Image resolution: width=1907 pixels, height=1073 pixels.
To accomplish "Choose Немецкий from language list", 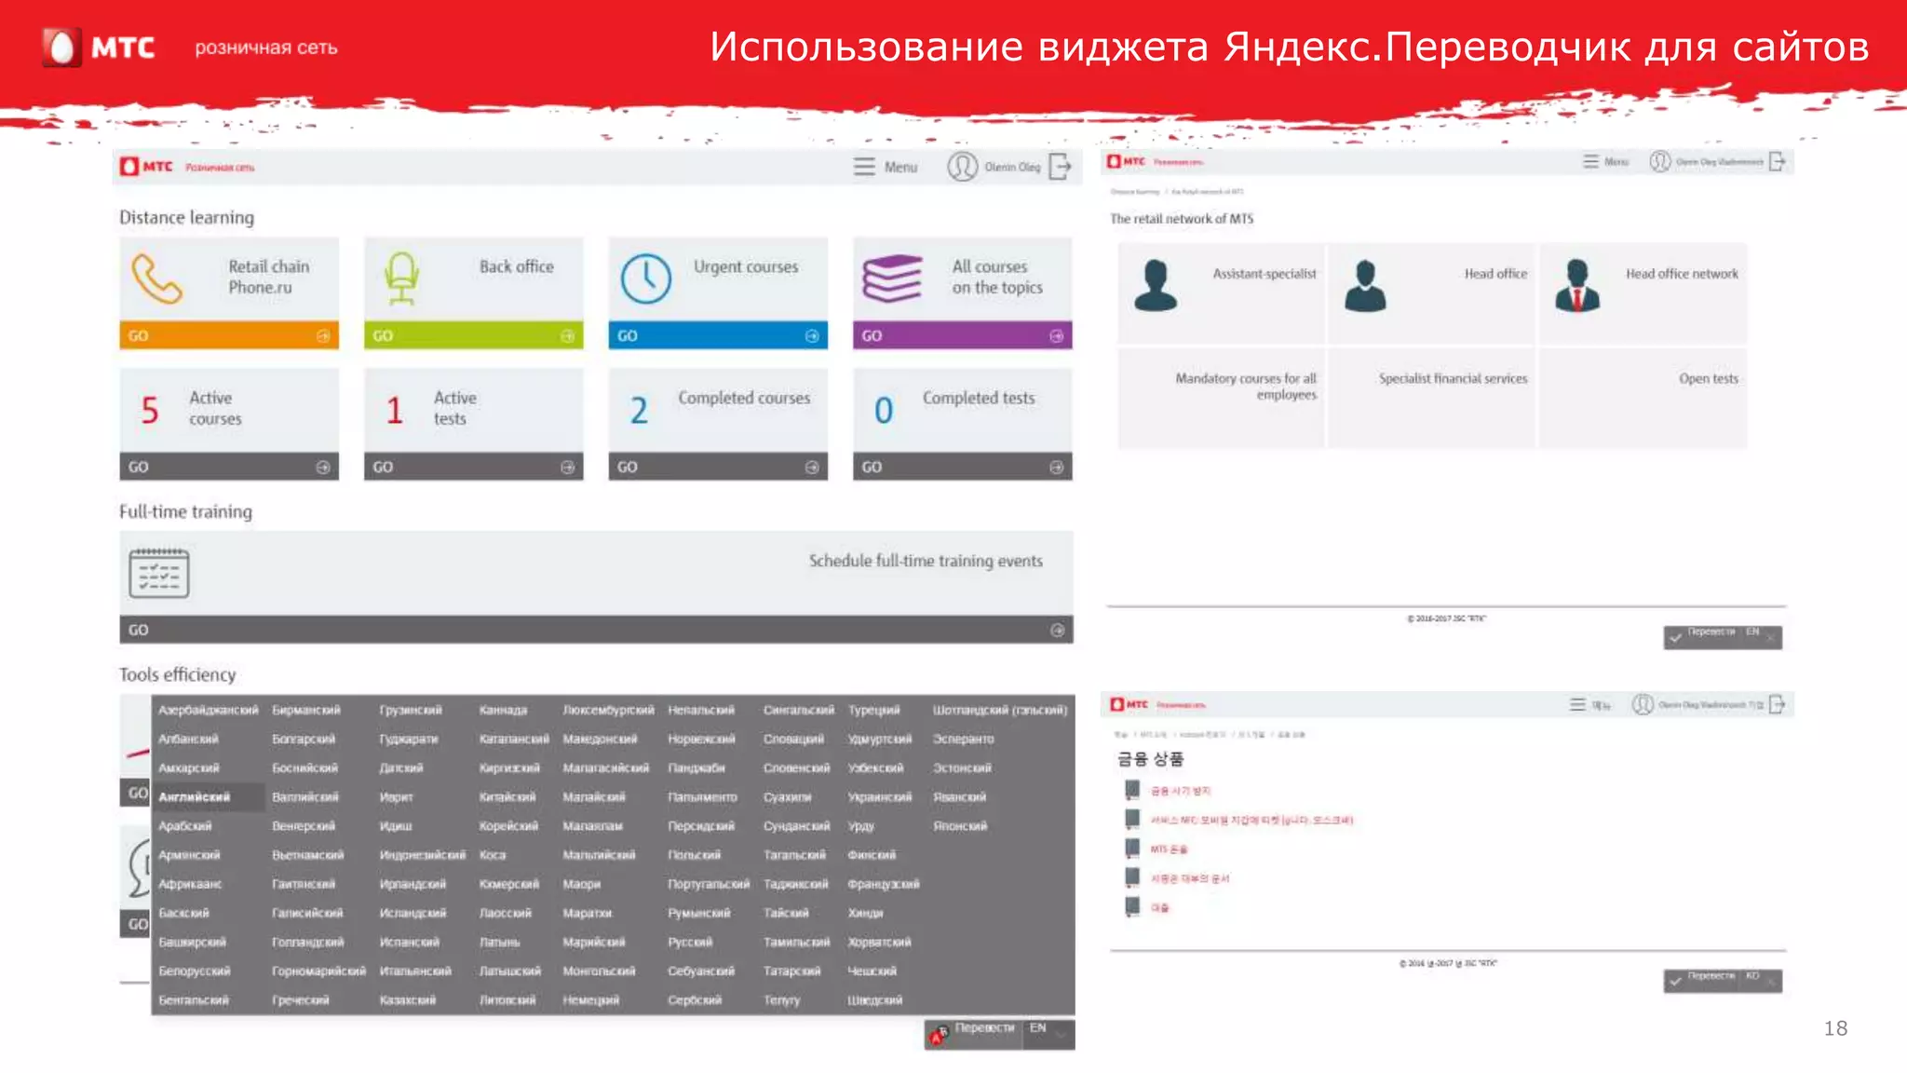I will click(590, 1000).
